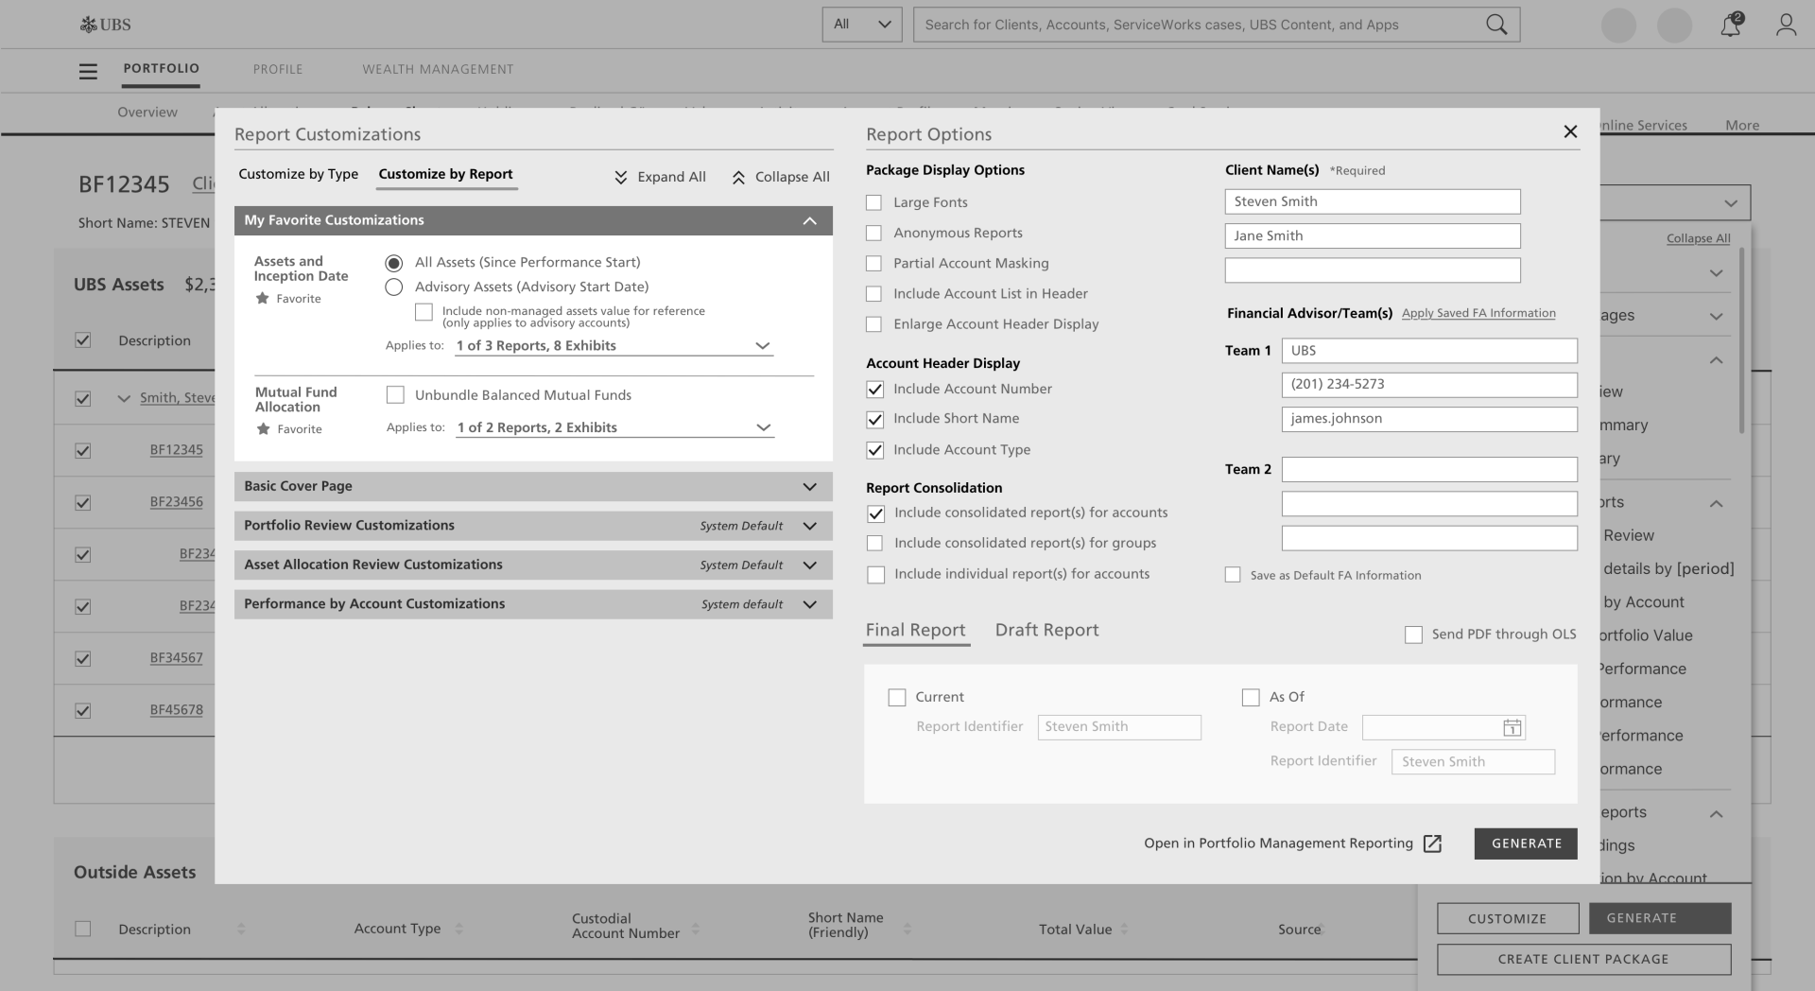Tick the Current report checkbox
The image size is (1815, 991).
pos(897,697)
